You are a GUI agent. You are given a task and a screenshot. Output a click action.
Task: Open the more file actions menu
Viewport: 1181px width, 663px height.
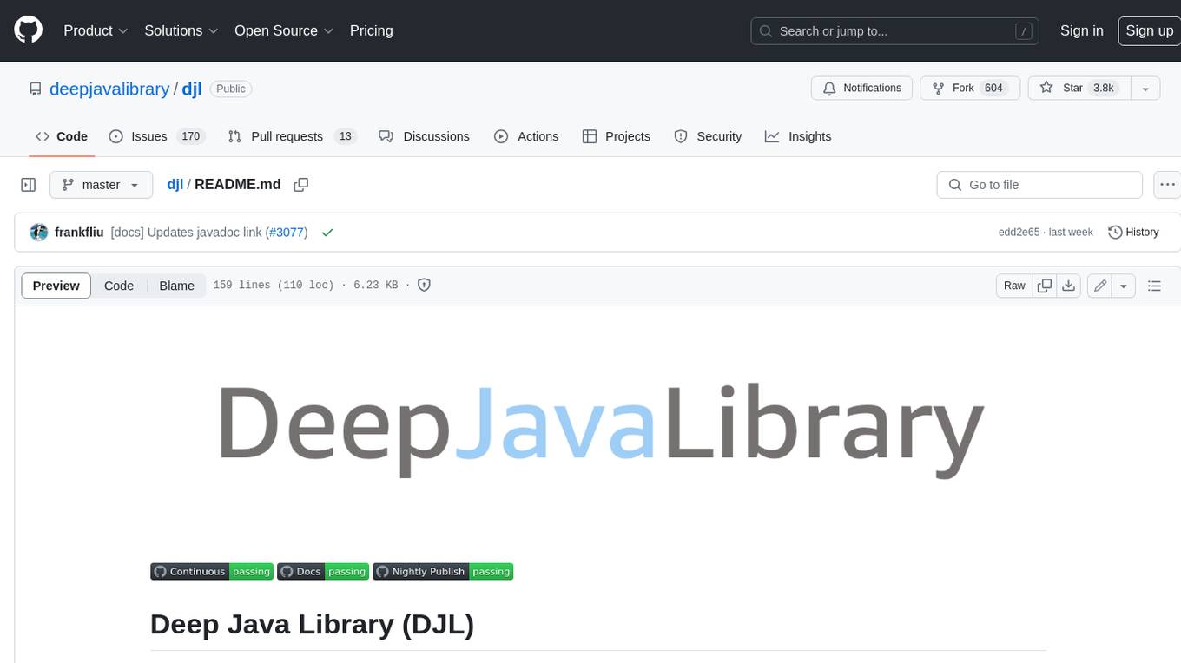1167,185
